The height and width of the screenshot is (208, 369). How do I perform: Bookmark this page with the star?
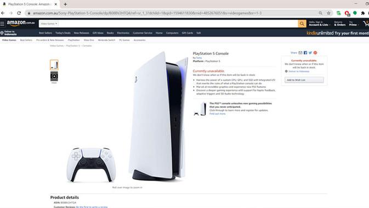[329, 13]
